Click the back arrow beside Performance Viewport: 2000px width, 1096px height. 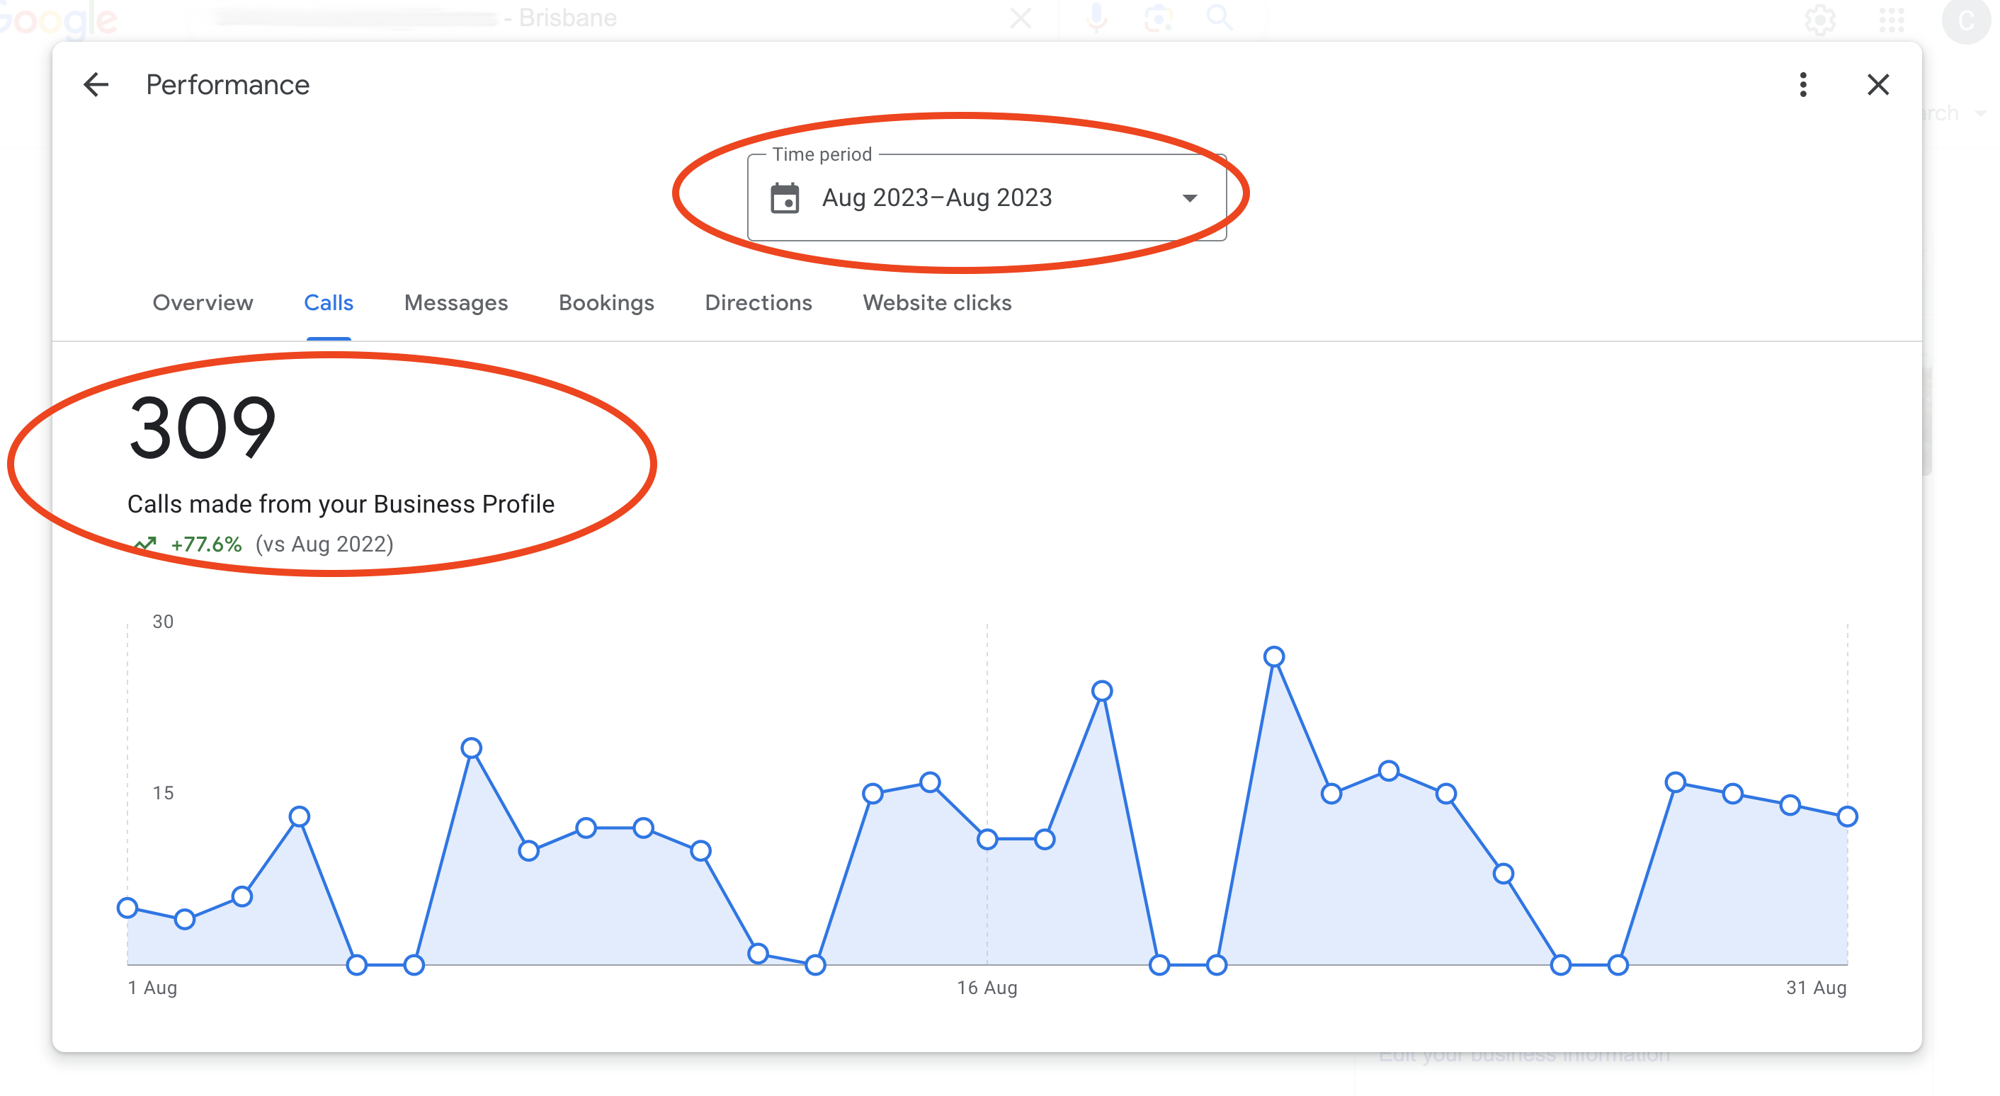[95, 86]
